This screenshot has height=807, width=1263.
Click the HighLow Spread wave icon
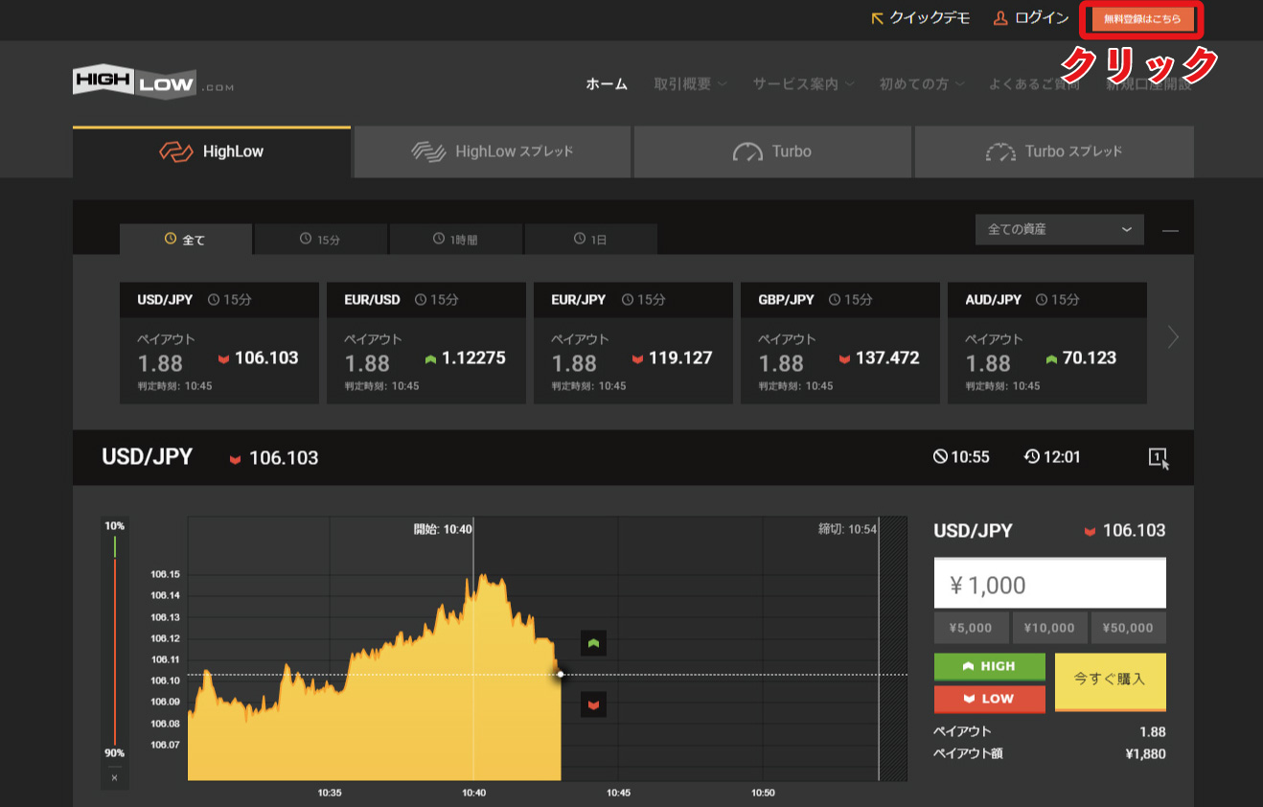(x=428, y=151)
